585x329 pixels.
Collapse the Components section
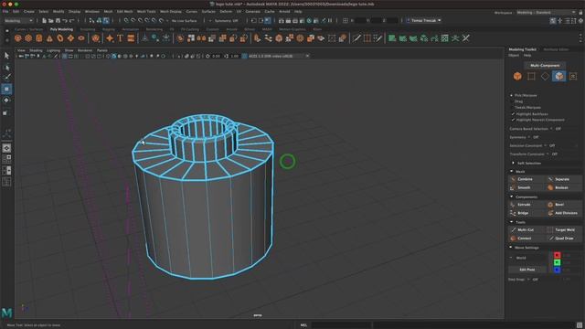(x=512, y=196)
